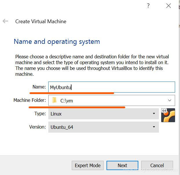Open the Version dropdown showing Ubuntu_64
Screen dimensions: 180x175
[103, 127]
